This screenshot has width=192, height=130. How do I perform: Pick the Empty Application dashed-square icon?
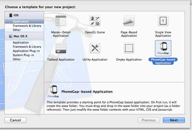pos(129,48)
